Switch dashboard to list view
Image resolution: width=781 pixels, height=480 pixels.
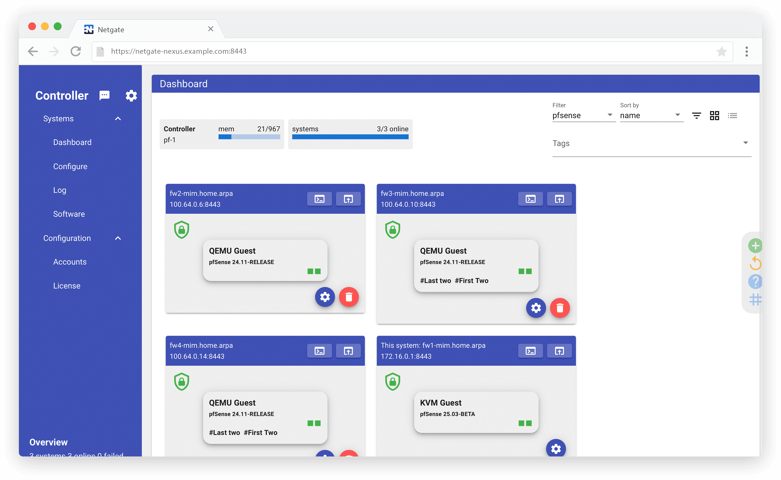click(733, 116)
